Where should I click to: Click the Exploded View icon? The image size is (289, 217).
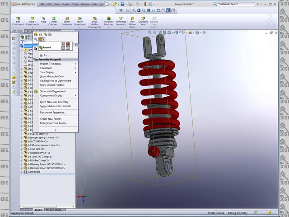(x=143, y=21)
